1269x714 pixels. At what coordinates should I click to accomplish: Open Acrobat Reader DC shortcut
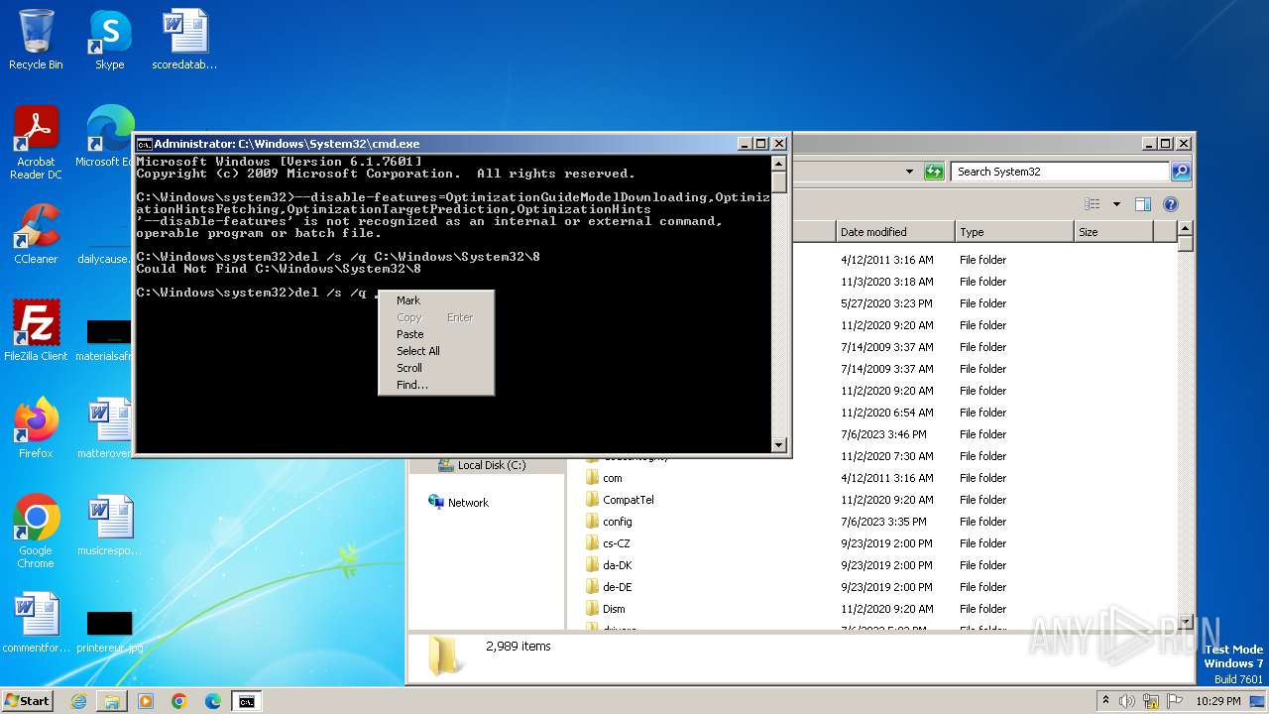36,142
